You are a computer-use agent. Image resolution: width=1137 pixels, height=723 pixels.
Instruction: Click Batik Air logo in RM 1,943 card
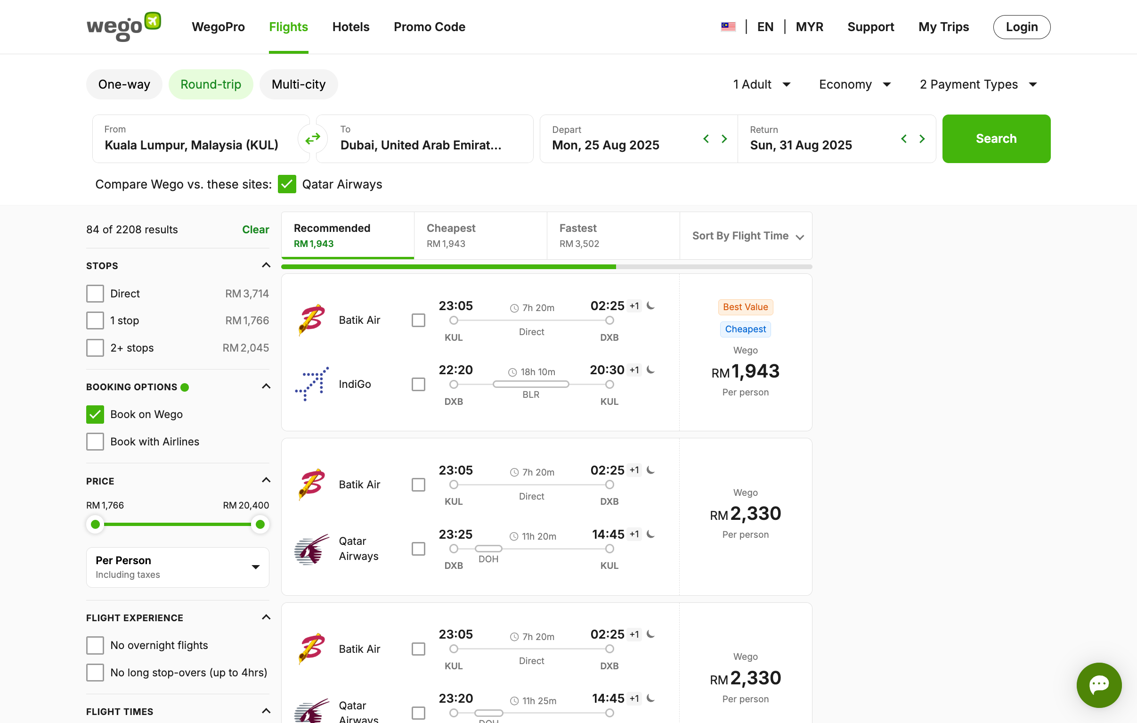(x=312, y=320)
